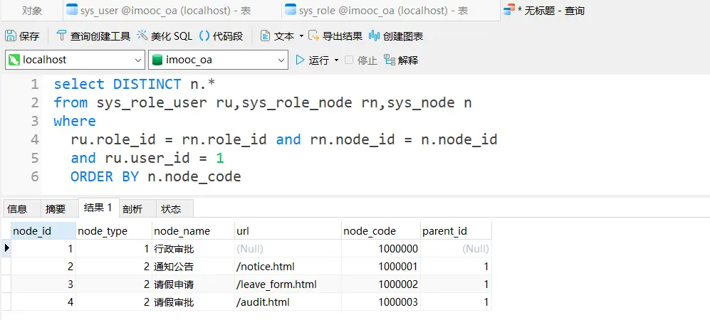Open the dropdown arrow next to 运行
Image resolution: width=710 pixels, height=320 pixels.
[336, 60]
